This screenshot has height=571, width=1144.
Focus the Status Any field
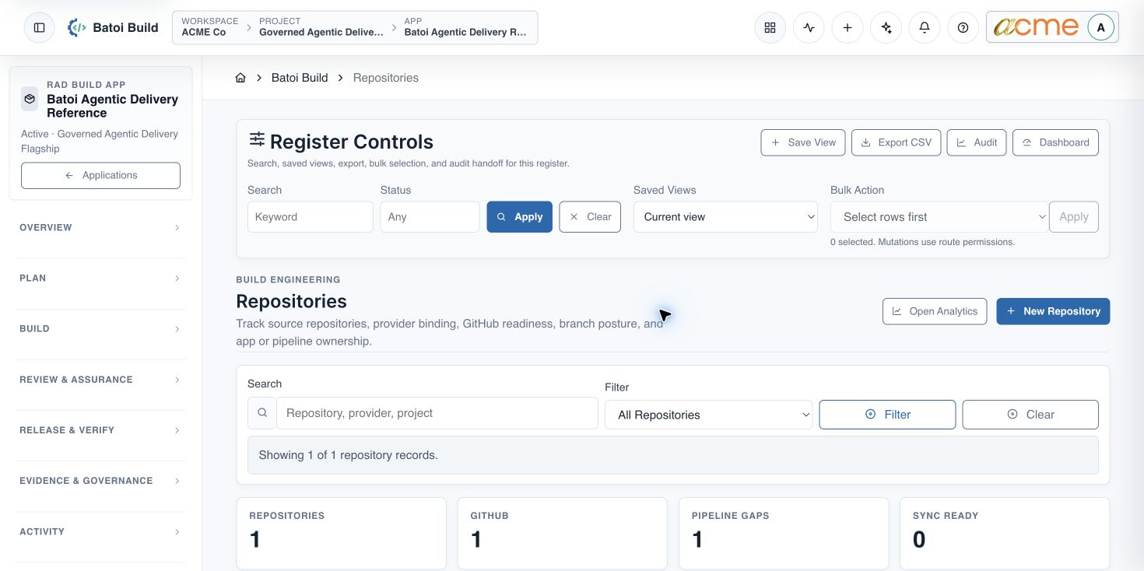(x=430, y=217)
